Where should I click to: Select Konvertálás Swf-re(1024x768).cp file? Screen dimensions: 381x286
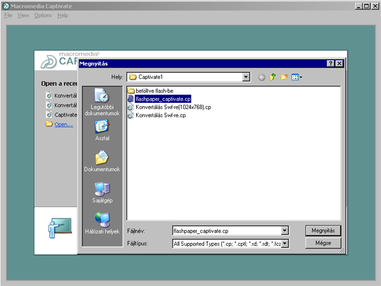point(169,108)
